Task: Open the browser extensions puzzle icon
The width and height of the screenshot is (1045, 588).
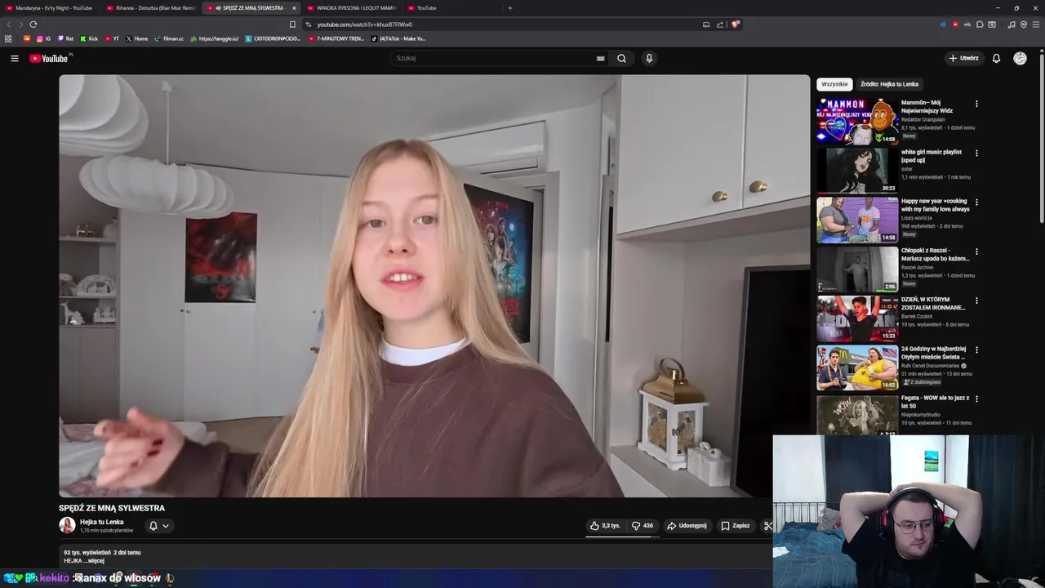Action: (x=980, y=24)
